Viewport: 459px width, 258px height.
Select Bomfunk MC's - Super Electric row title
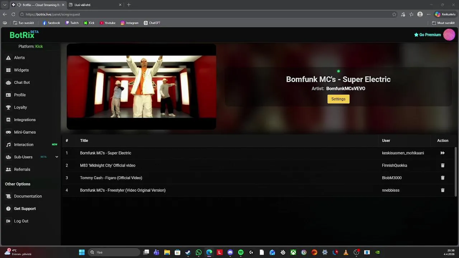105,153
